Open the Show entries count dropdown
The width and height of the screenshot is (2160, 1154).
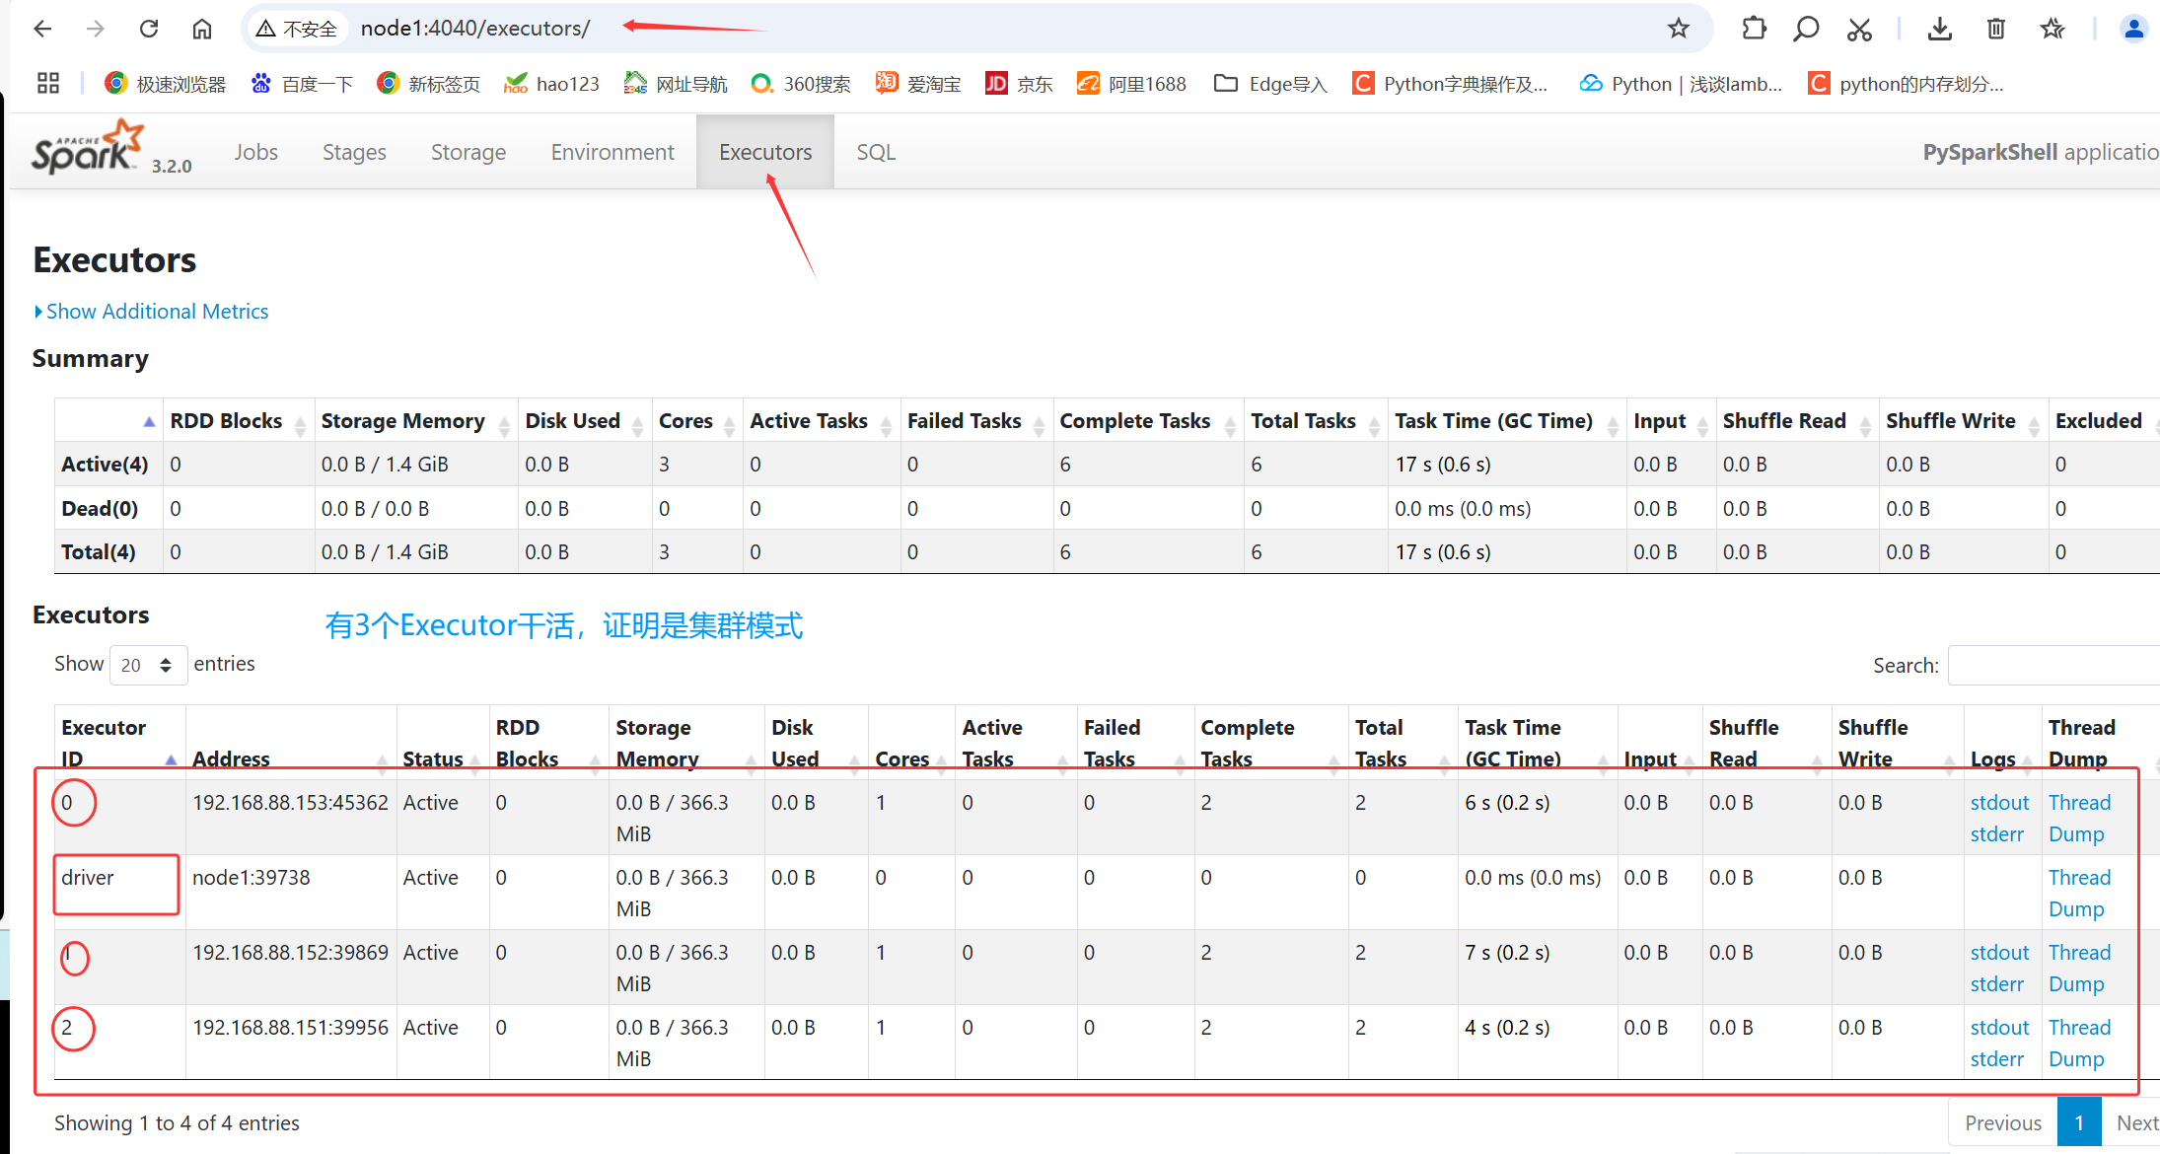pos(148,666)
